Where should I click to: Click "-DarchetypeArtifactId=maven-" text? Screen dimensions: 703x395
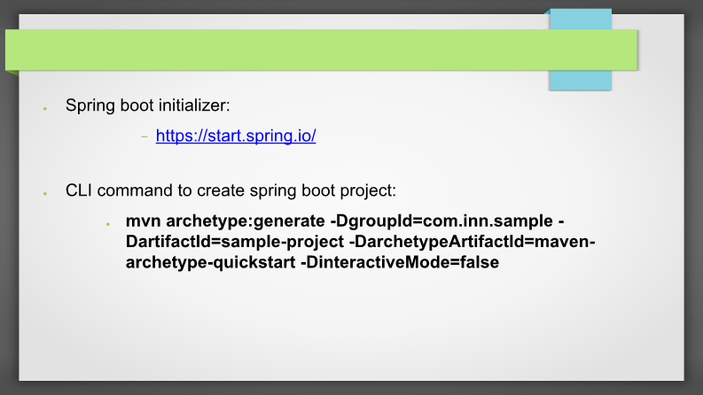(473, 242)
